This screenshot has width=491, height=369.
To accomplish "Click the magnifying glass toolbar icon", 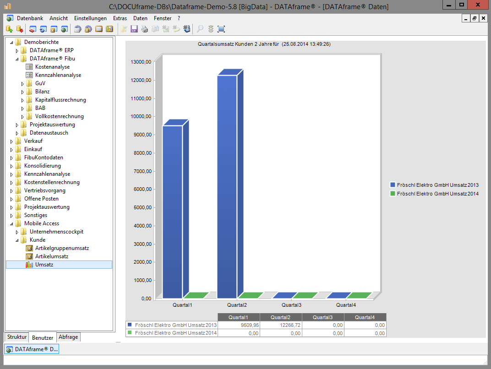I will point(200,29).
